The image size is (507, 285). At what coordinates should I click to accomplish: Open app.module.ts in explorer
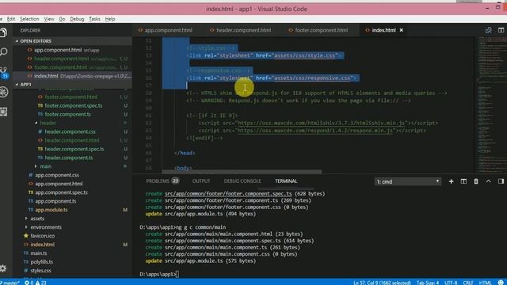tap(51, 210)
